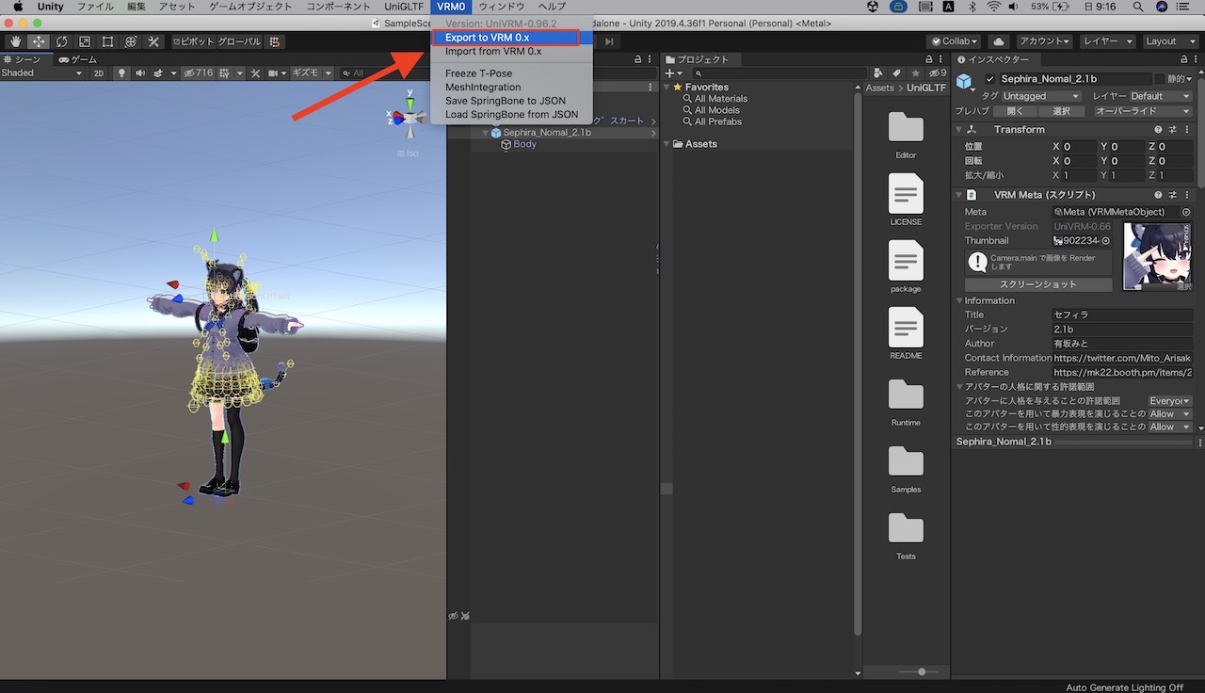The height and width of the screenshot is (693, 1205).
Task: Select the Scale tool
Action: click(x=85, y=41)
